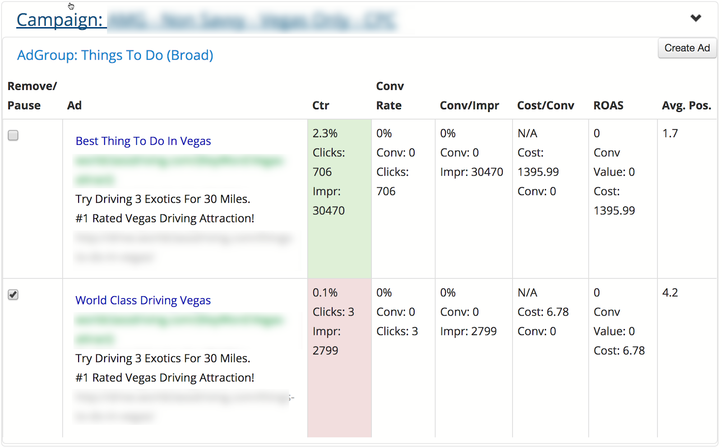Open AdGroup: Things To Do (Broad)
722x447 pixels.
(x=115, y=55)
